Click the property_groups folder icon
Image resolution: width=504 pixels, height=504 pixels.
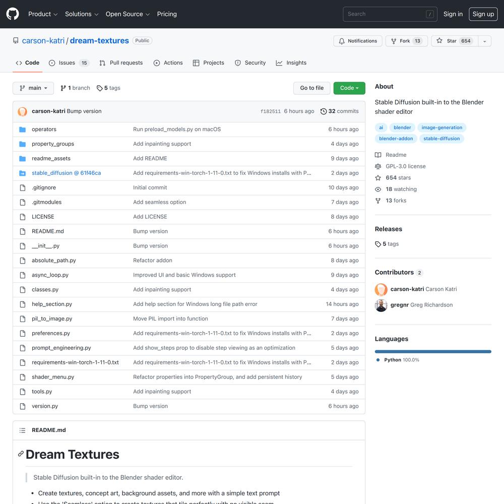click(x=23, y=144)
